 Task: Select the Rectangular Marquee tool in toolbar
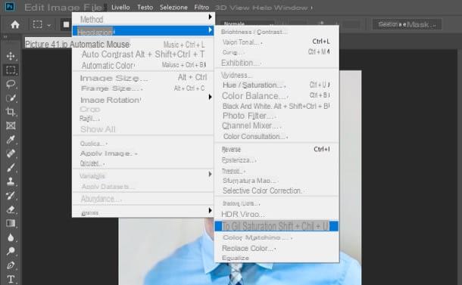(11, 70)
